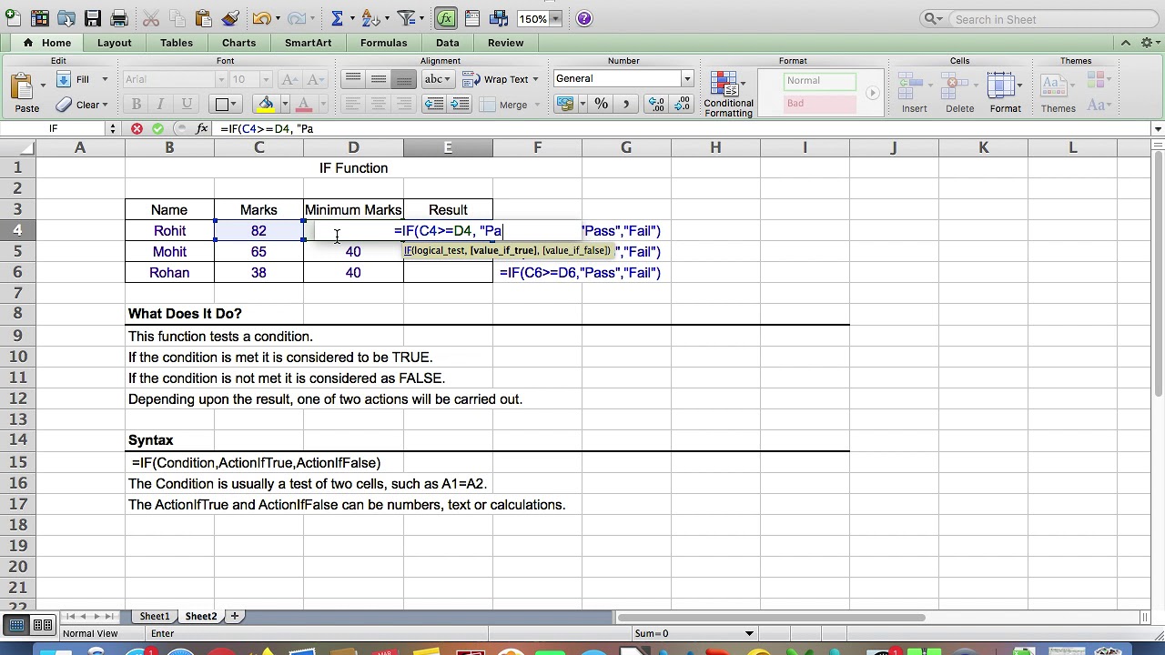
Task: Click the clipboard Paste icon in top toolbar
Action: pyautogui.click(x=204, y=18)
